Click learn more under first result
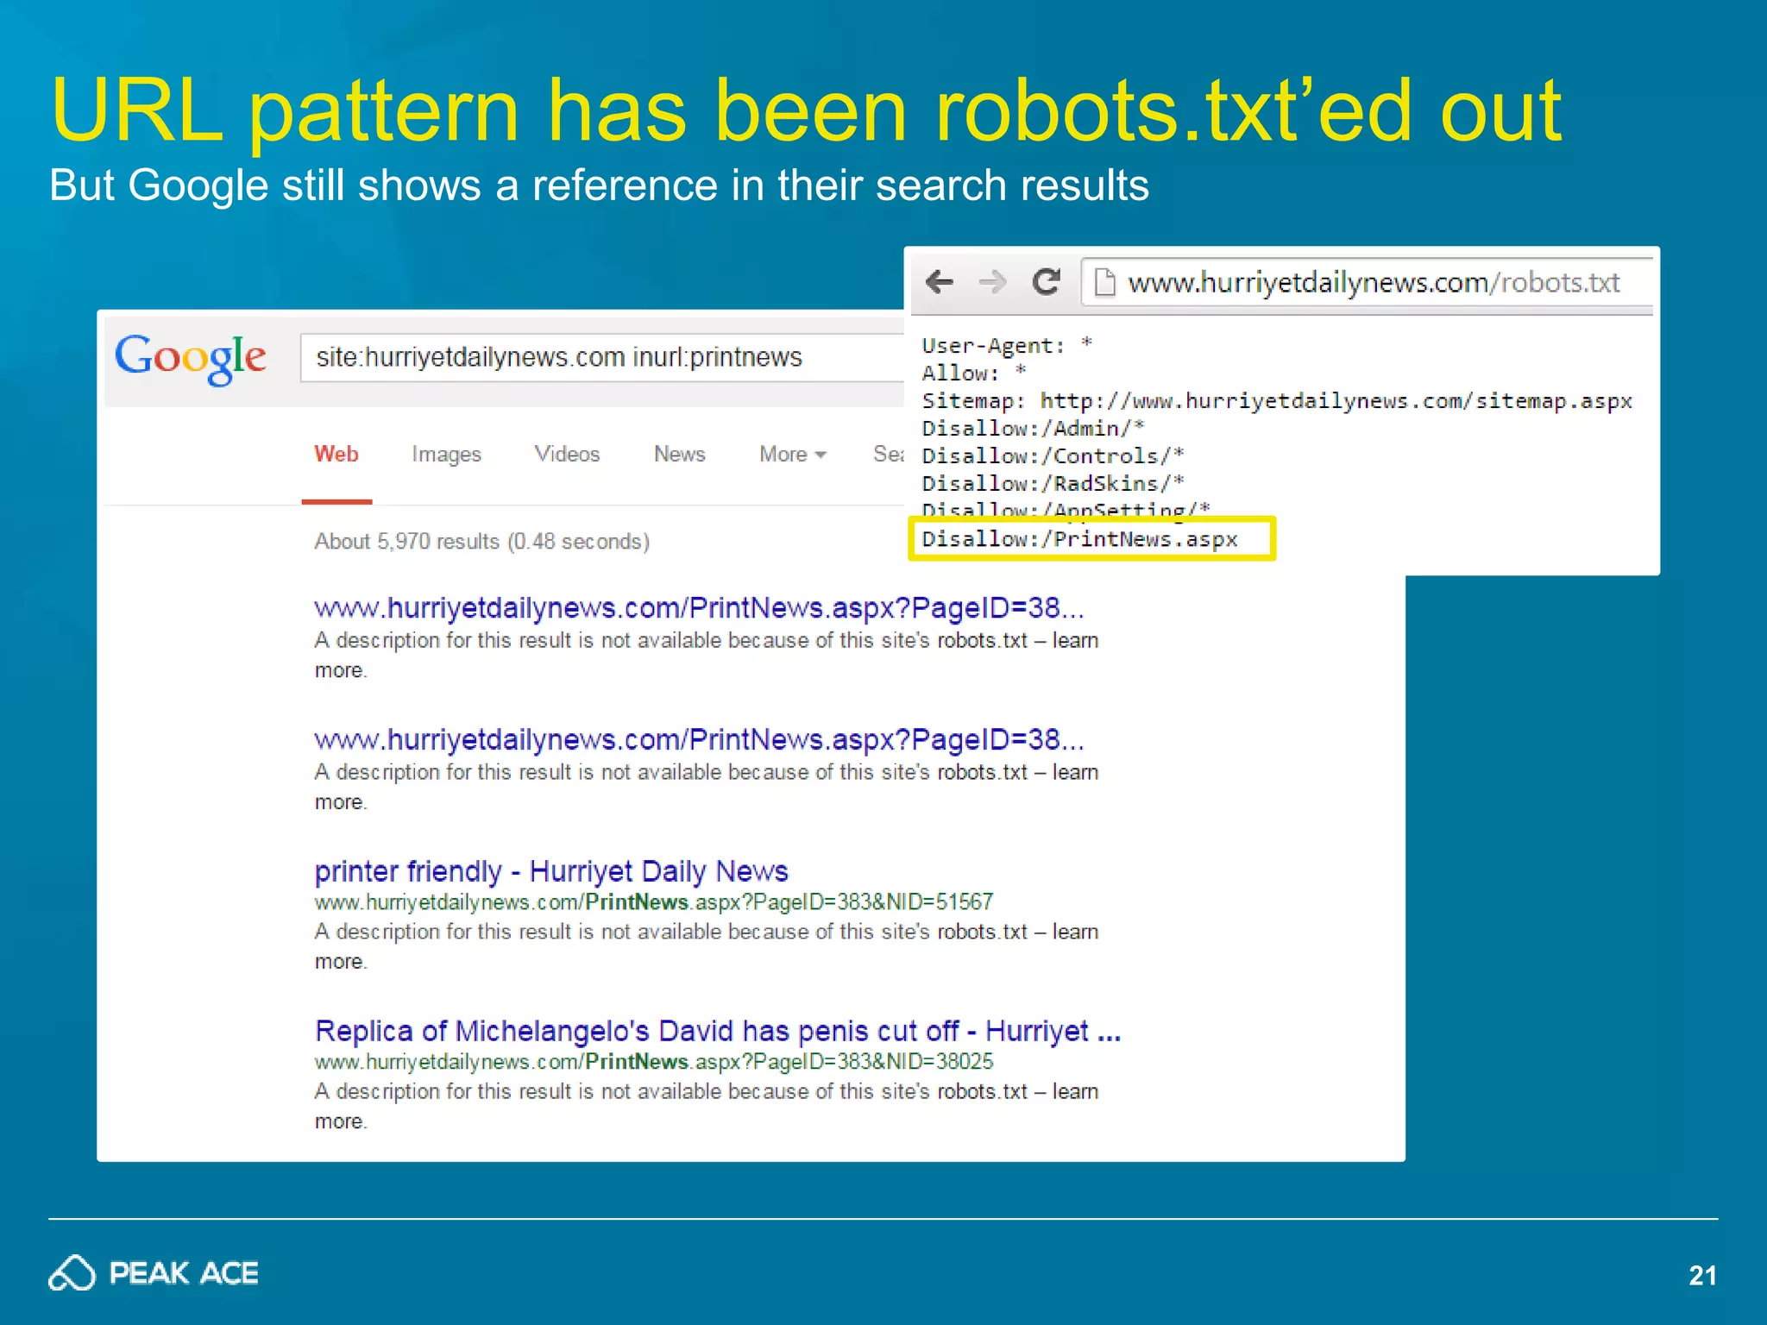 tap(1075, 641)
